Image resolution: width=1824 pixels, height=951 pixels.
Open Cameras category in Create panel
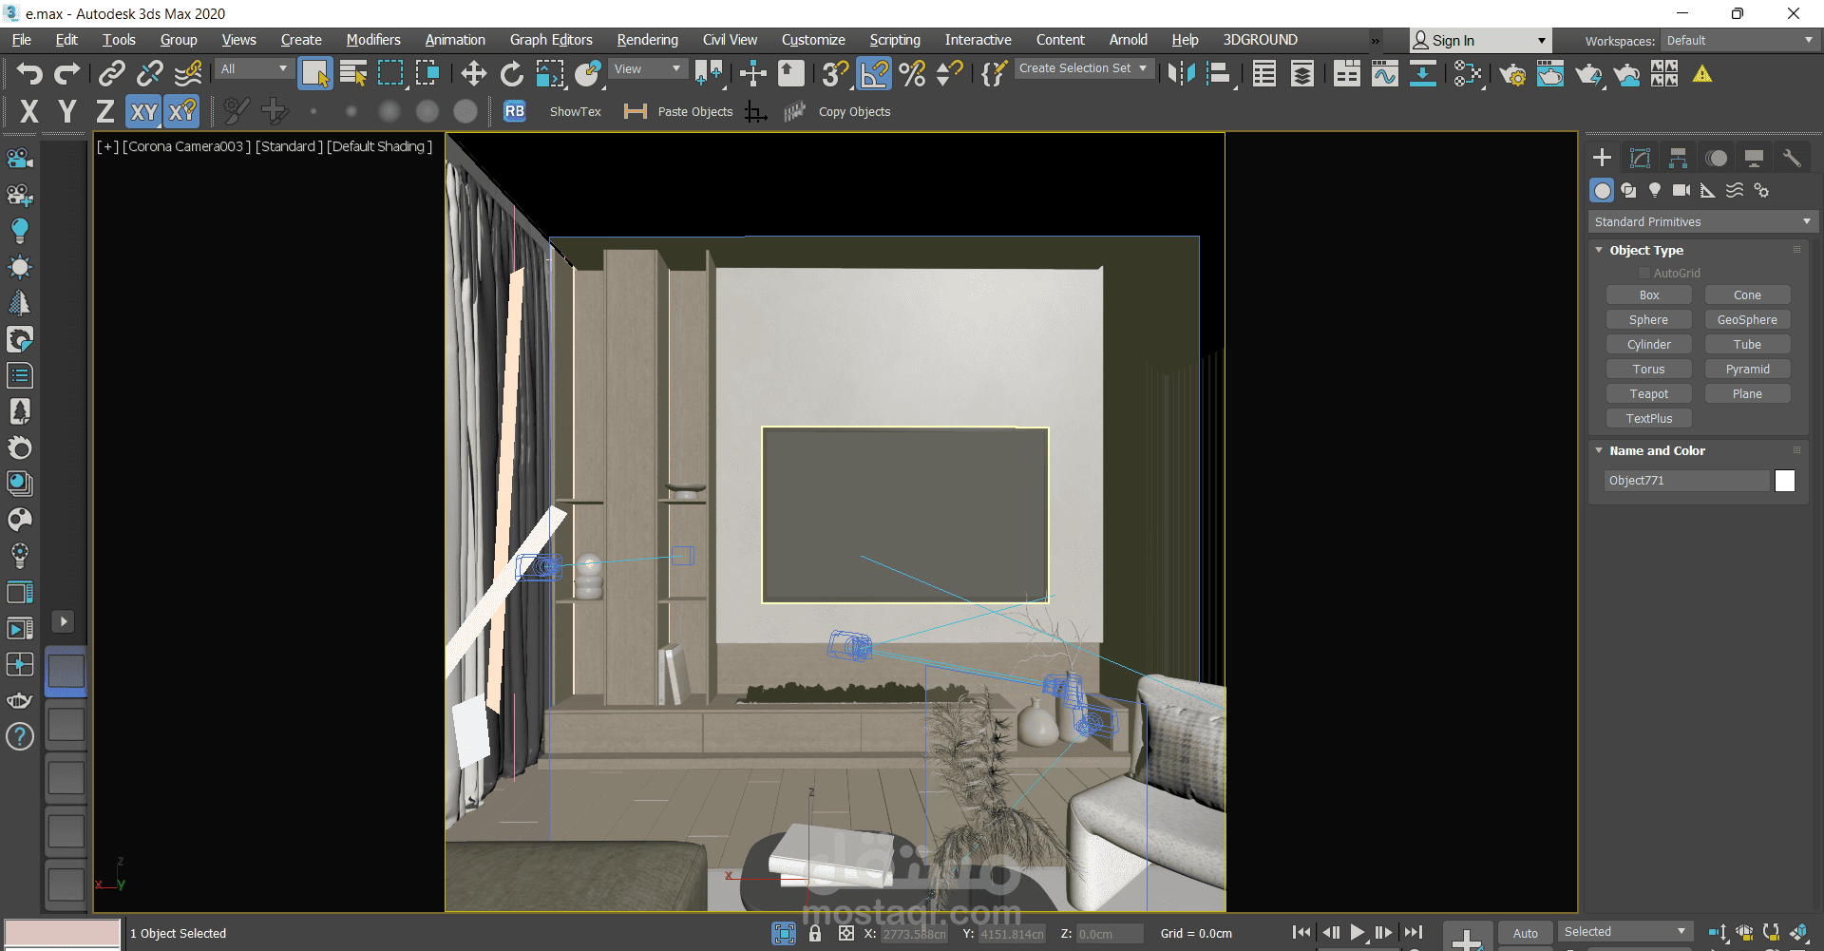[1681, 190]
